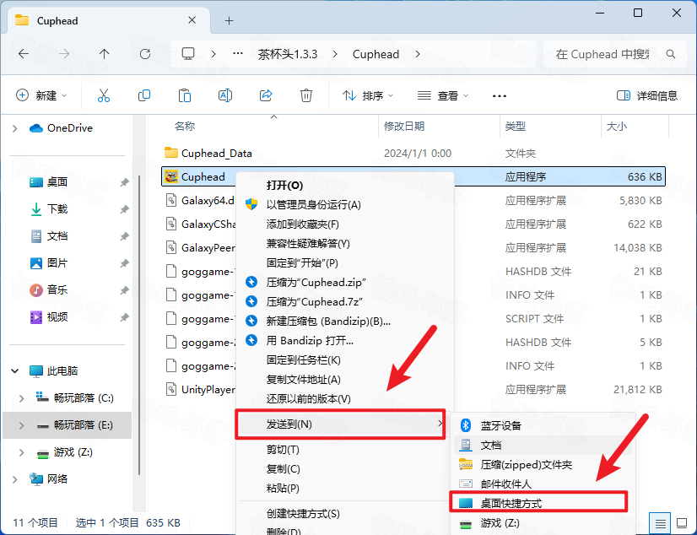This screenshot has height=535, width=697.
Task: Sort by the 修改日期 column header
Action: click(439, 127)
